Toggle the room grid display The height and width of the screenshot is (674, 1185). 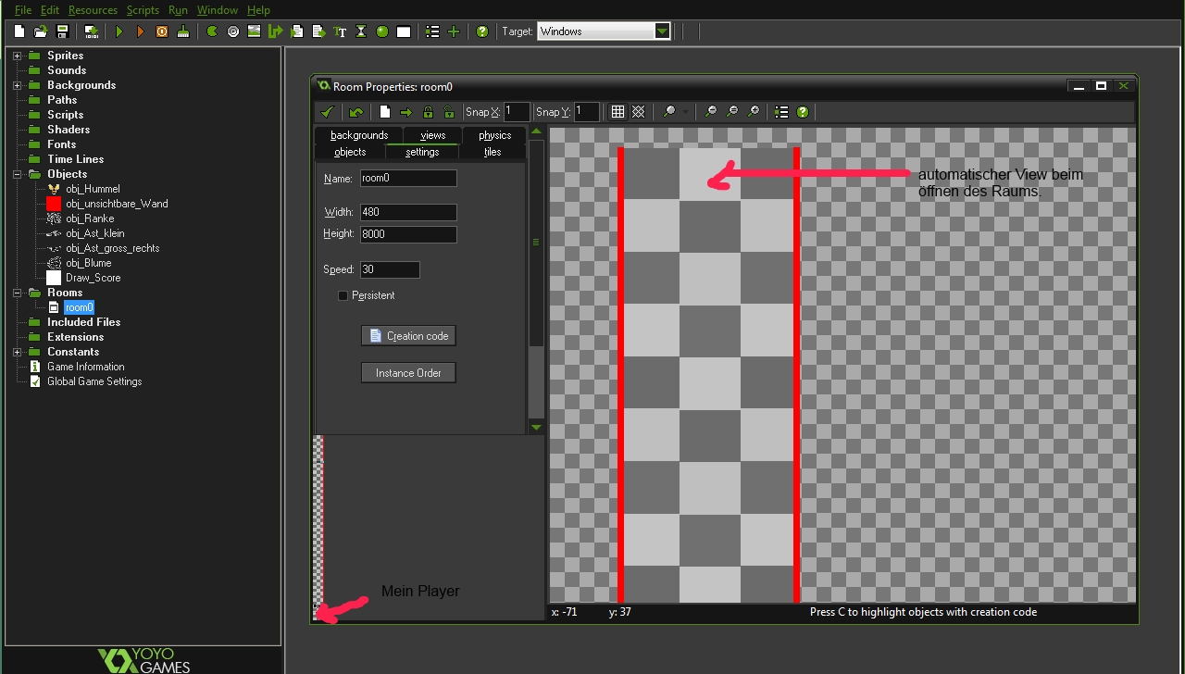[617, 112]
